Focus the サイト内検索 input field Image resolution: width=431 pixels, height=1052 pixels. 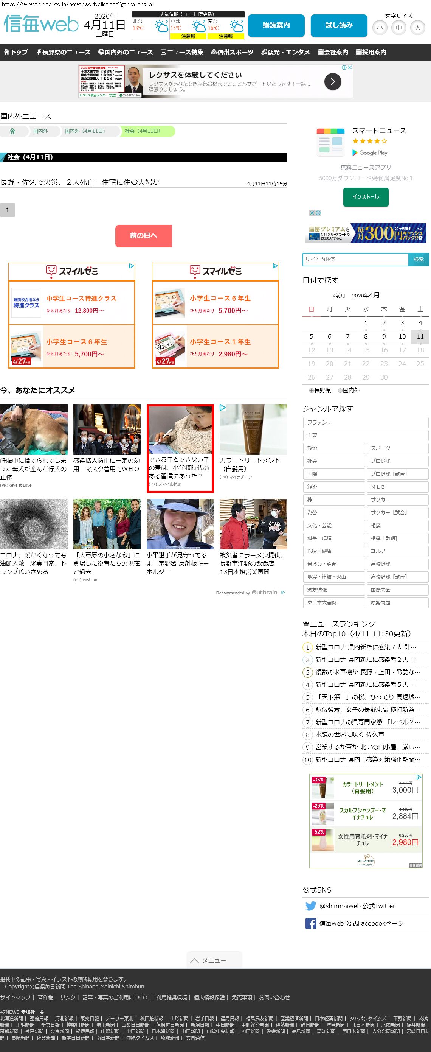click(355, 259)
